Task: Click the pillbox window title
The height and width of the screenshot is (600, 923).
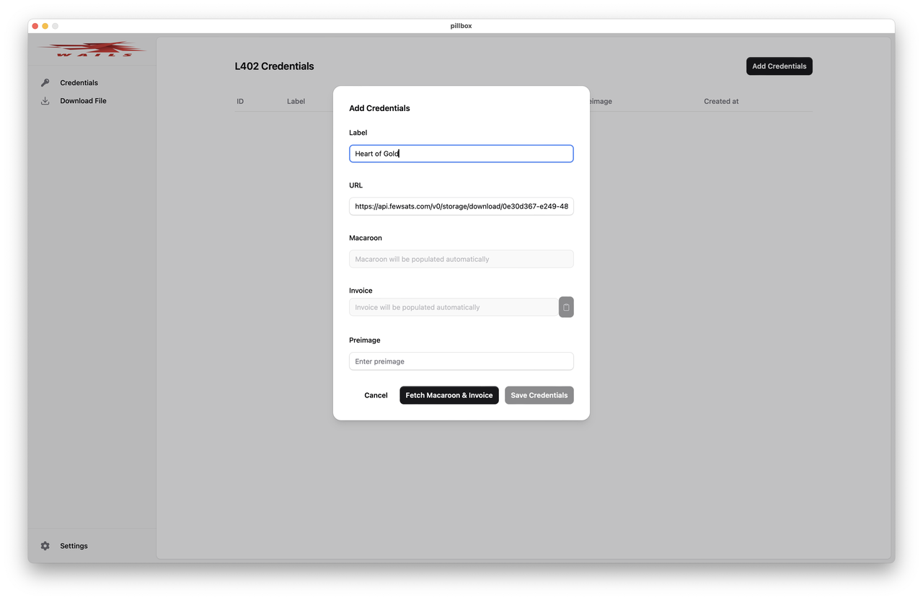Action: tap(461, 26)
